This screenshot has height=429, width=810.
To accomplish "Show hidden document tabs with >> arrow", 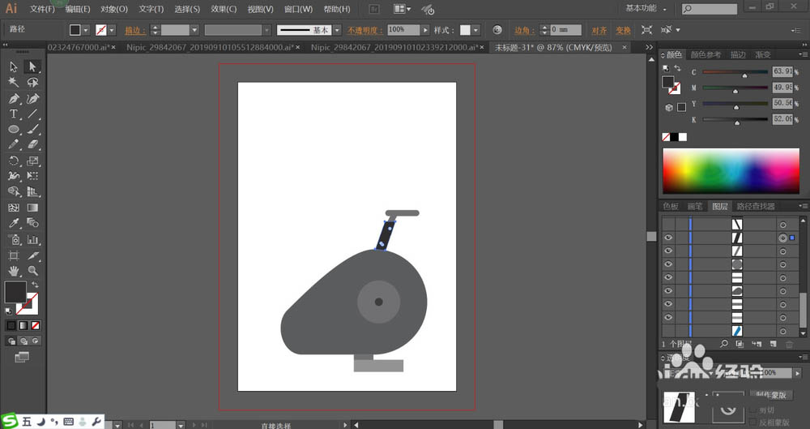I will tap(650, 47).
